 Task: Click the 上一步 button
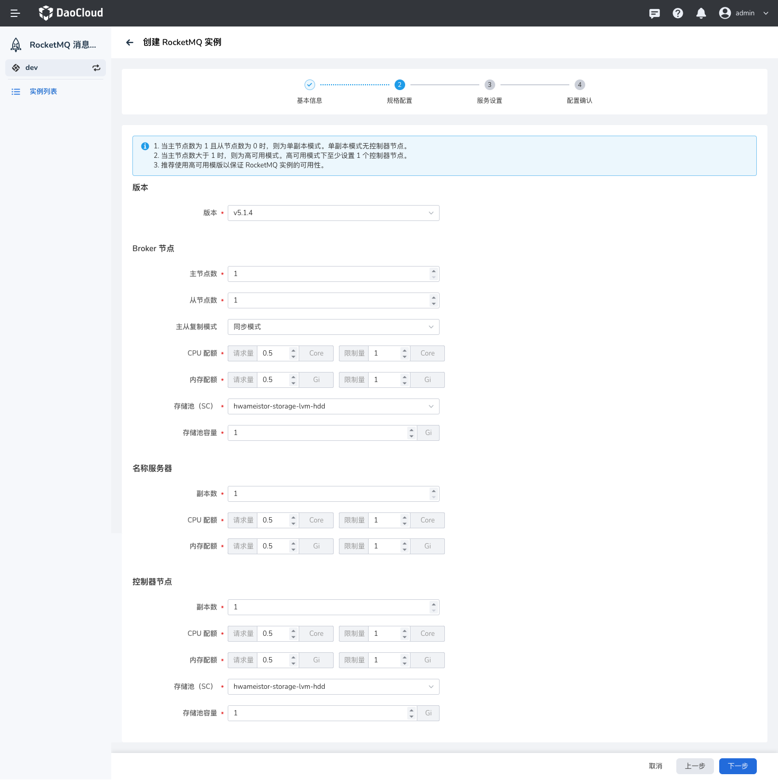point(694,766)
